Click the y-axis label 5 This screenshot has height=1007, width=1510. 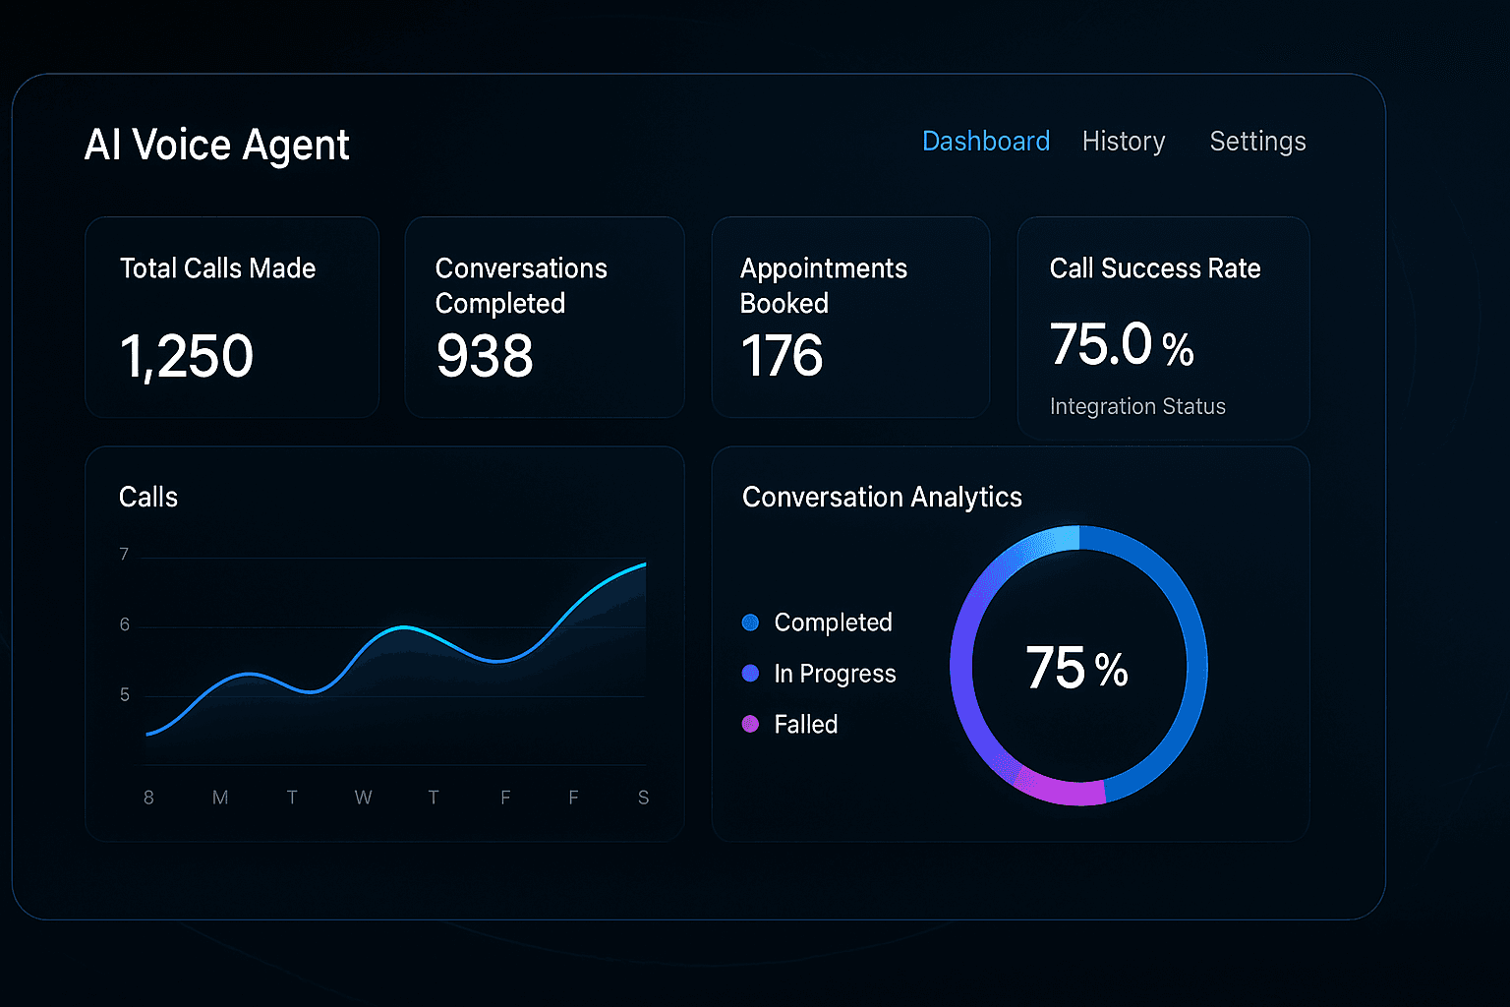[124, 695]
